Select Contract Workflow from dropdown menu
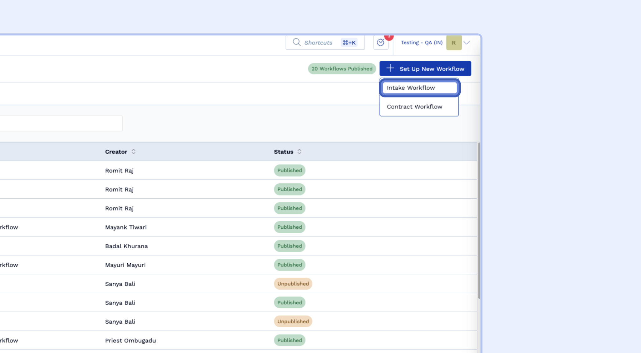Image resolution: width=641 pixels, height=353 pixels. pyautogui.click(x=414, y=107)
